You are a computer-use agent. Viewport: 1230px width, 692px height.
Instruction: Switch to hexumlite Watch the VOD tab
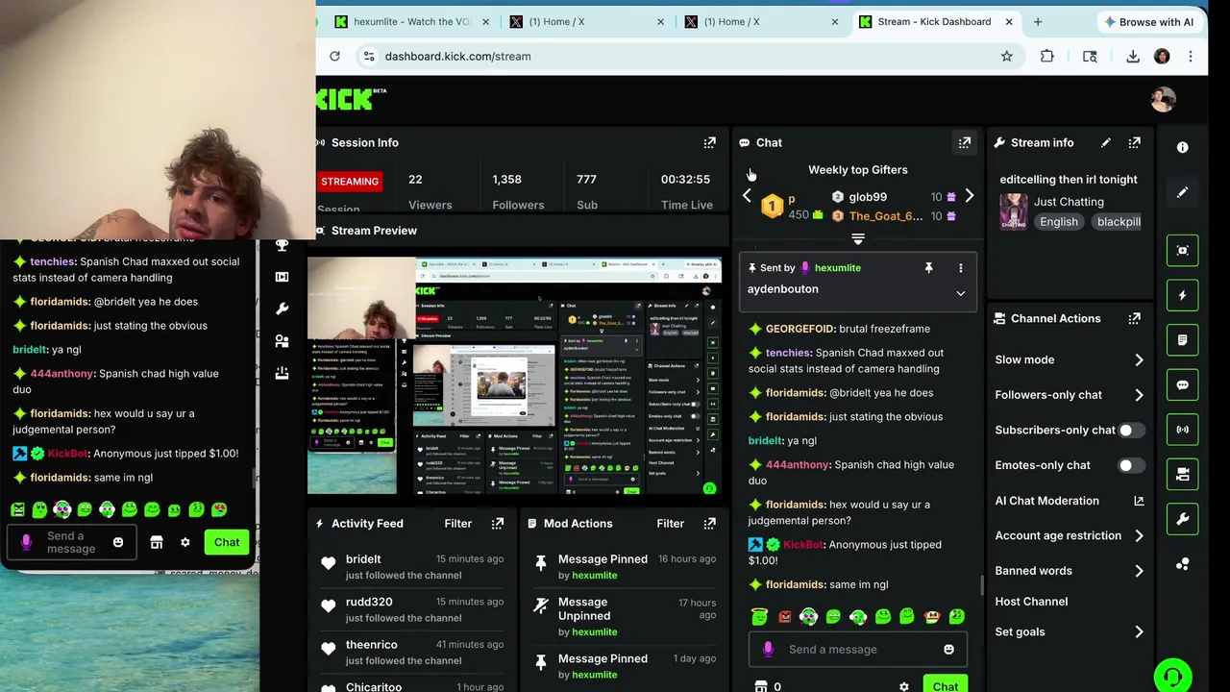[413, 21]
